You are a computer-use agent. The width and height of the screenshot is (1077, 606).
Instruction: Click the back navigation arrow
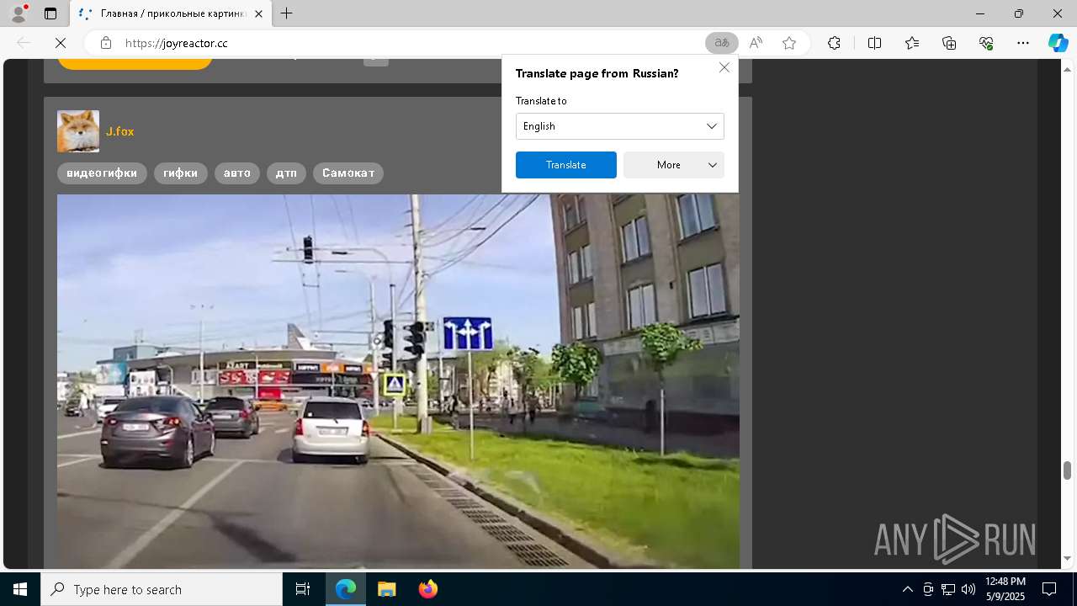point(24,43)
